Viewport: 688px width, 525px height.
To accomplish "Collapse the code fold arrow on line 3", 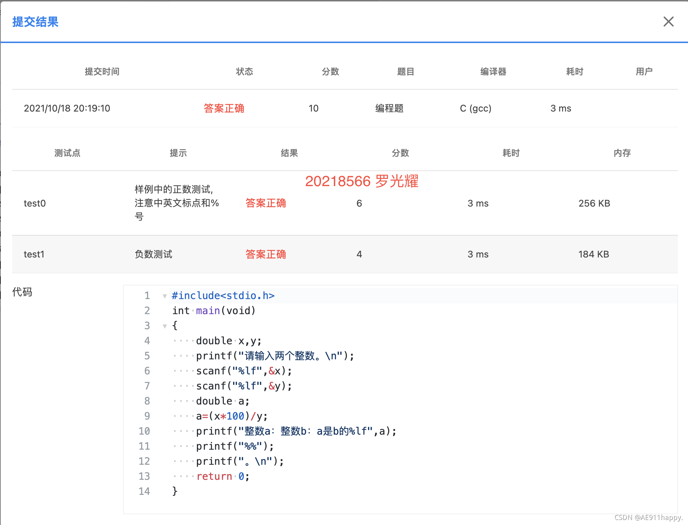I will coord(165,326).
